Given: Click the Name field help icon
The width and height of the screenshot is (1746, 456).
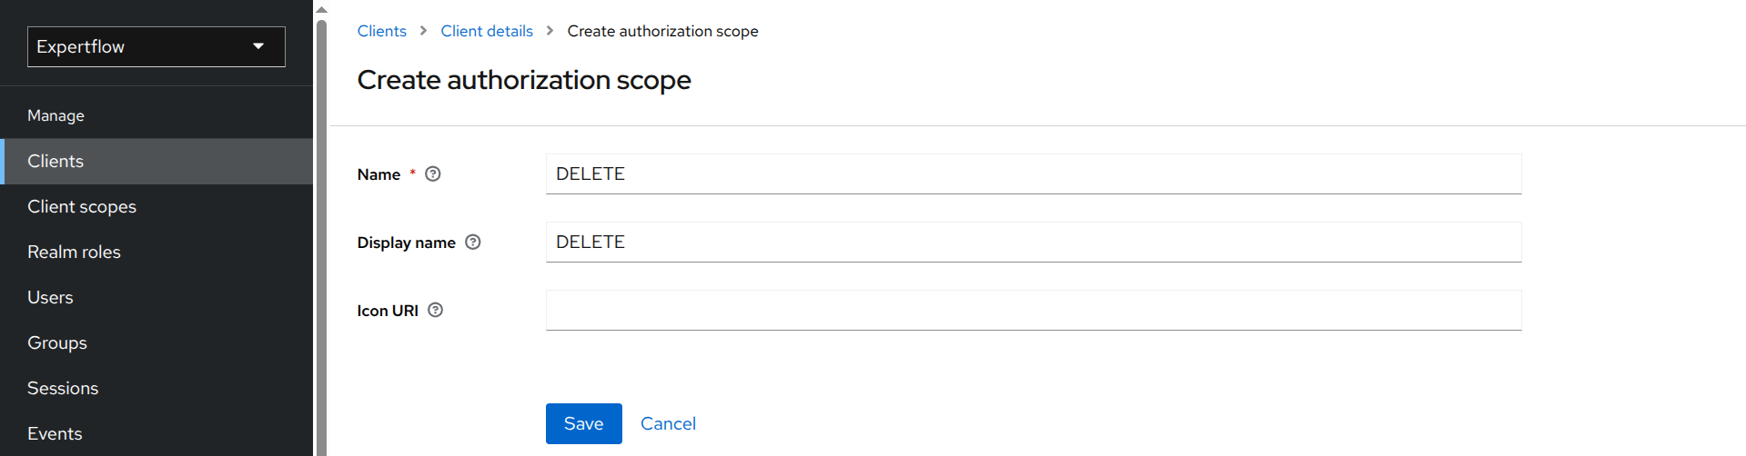Looking at the screenshot, I should (433, 174).
